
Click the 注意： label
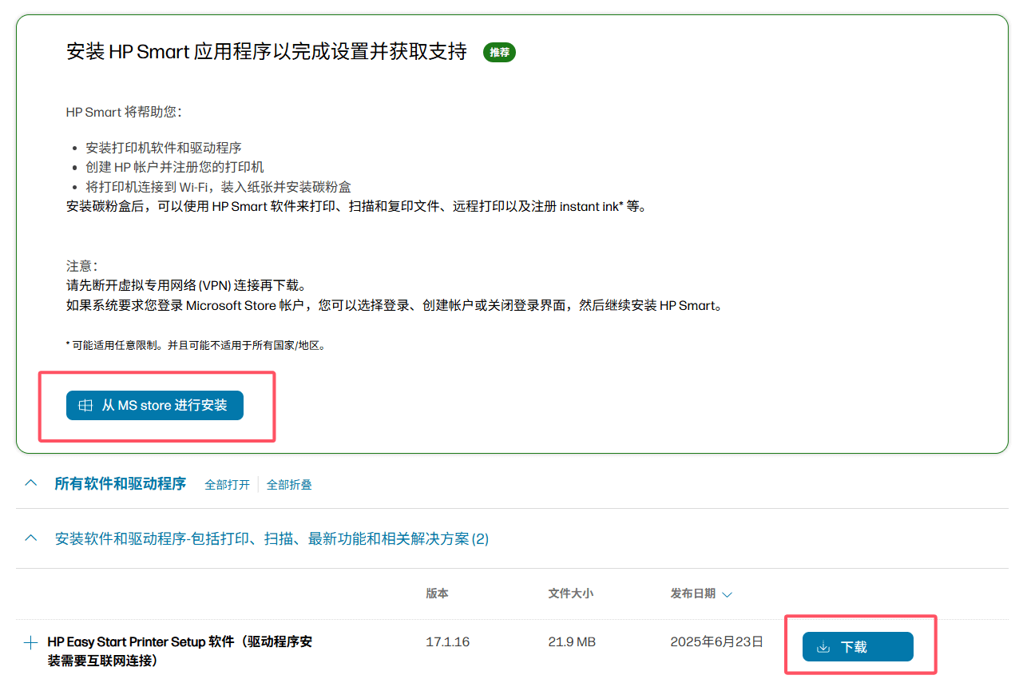(81, 266)
